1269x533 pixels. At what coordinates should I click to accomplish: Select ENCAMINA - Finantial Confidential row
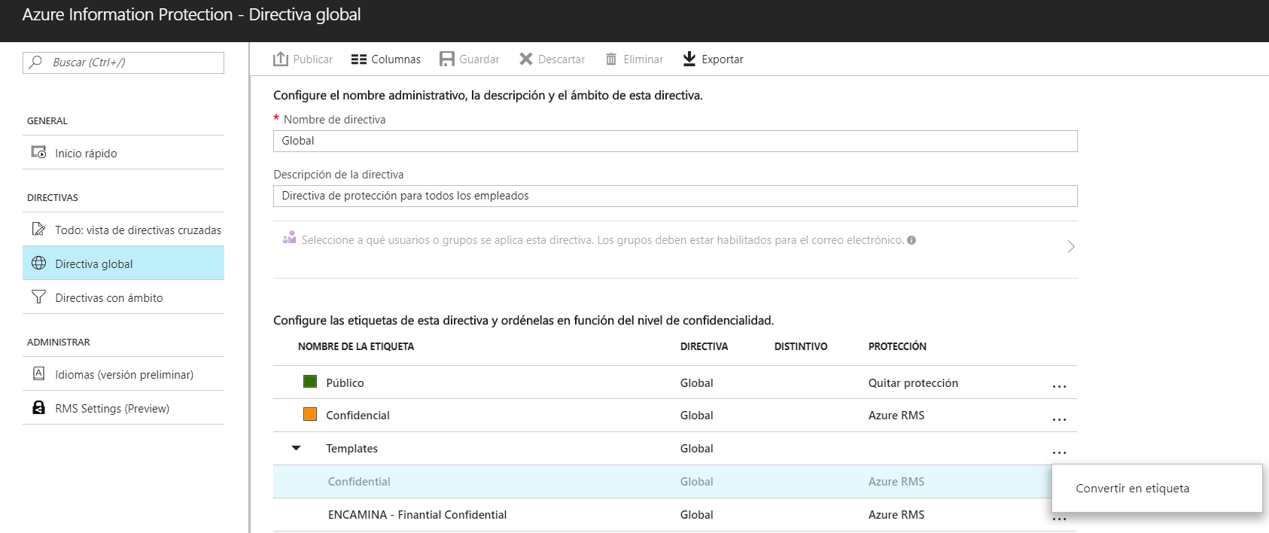pyautogui.click(x=675, y=515)
